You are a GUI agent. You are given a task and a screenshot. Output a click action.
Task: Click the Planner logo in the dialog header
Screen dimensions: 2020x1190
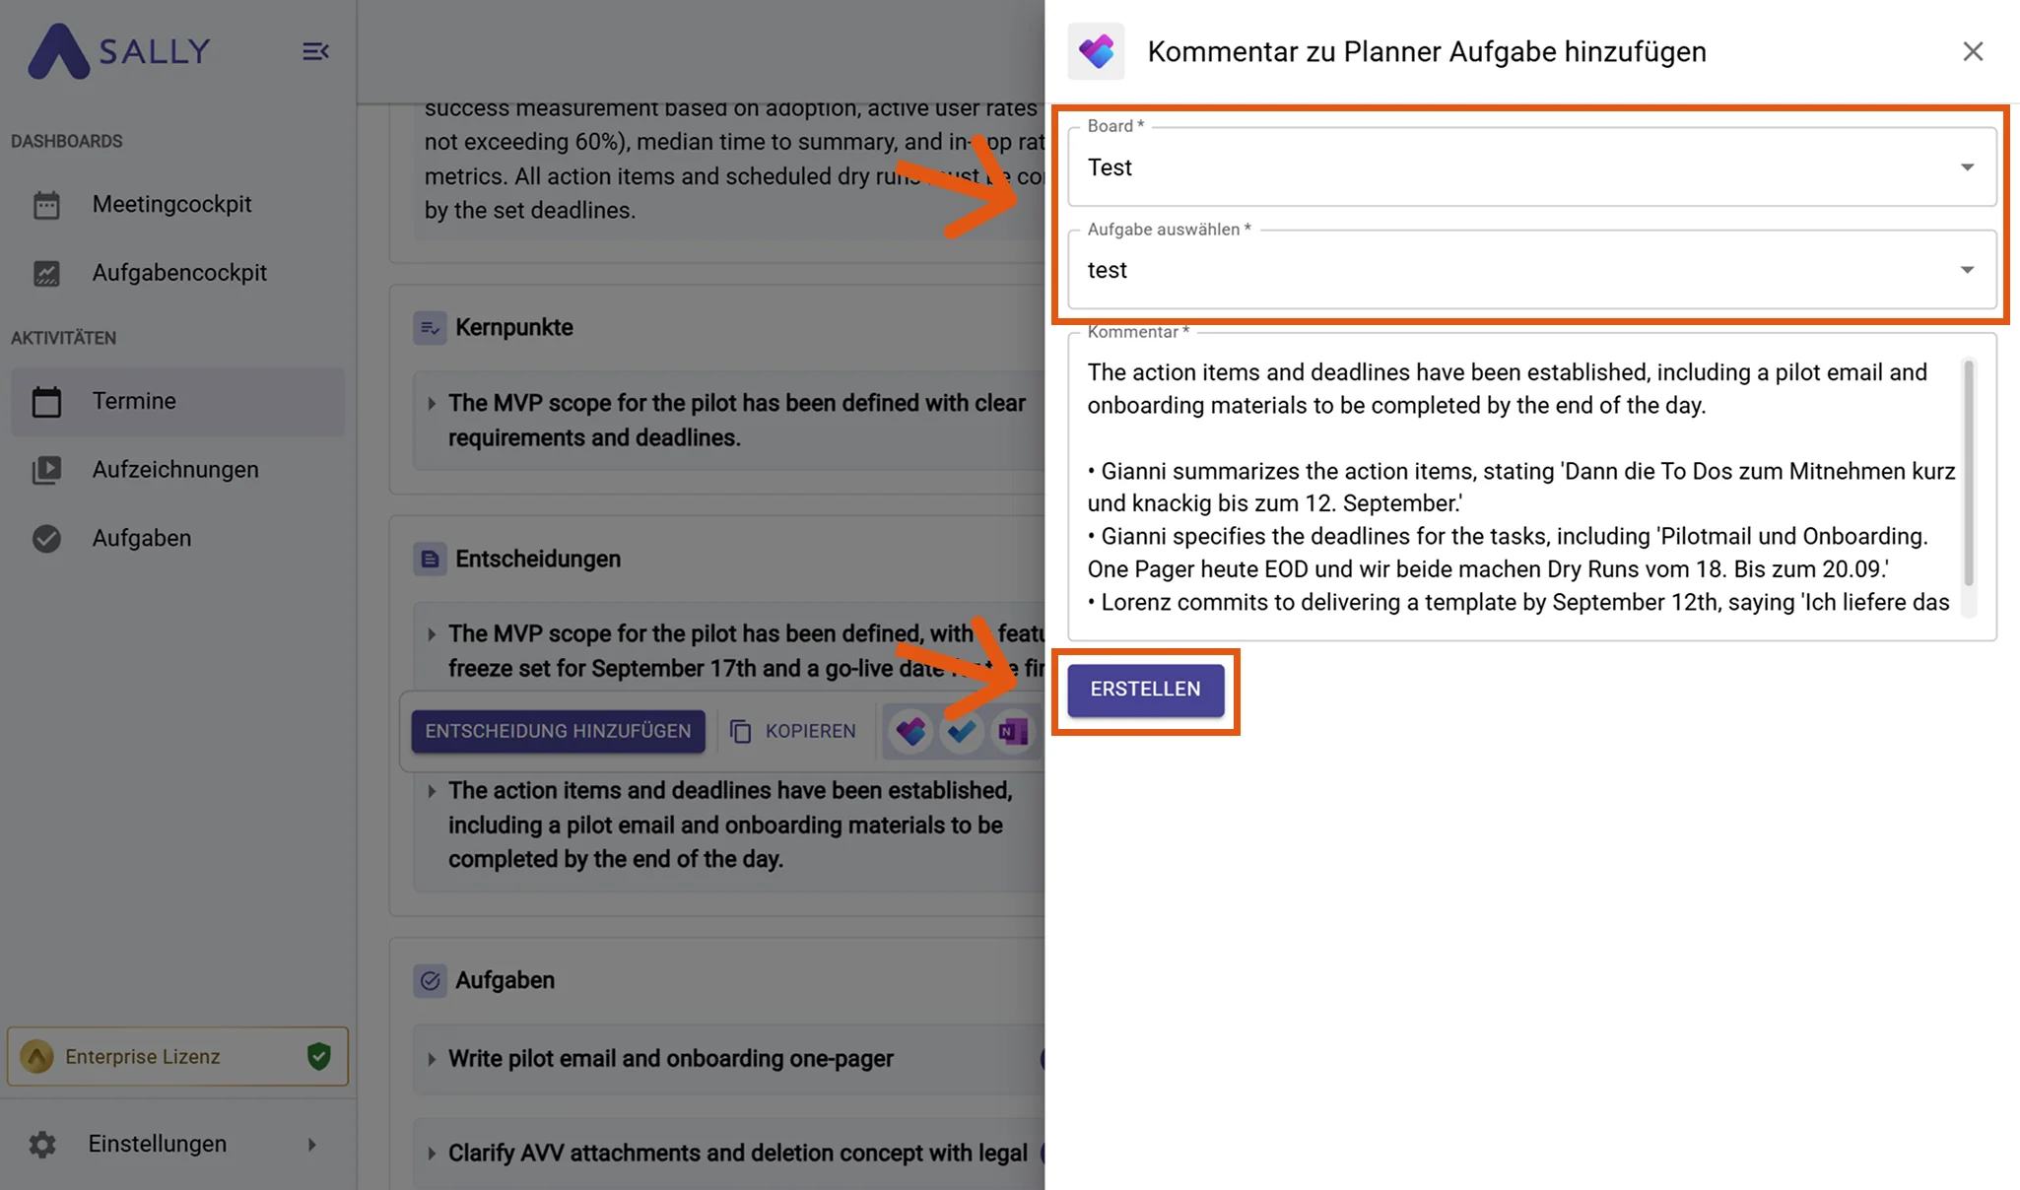(1096, 51)
